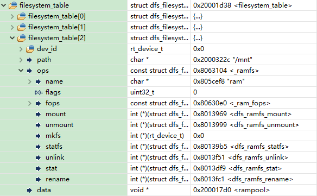
Task: Expand the fops pointer member
Action: tap(30, 103)
